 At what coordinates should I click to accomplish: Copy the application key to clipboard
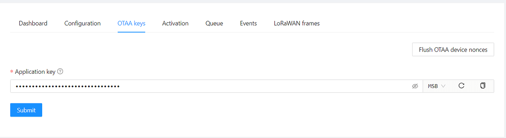[x=483, y=86]
